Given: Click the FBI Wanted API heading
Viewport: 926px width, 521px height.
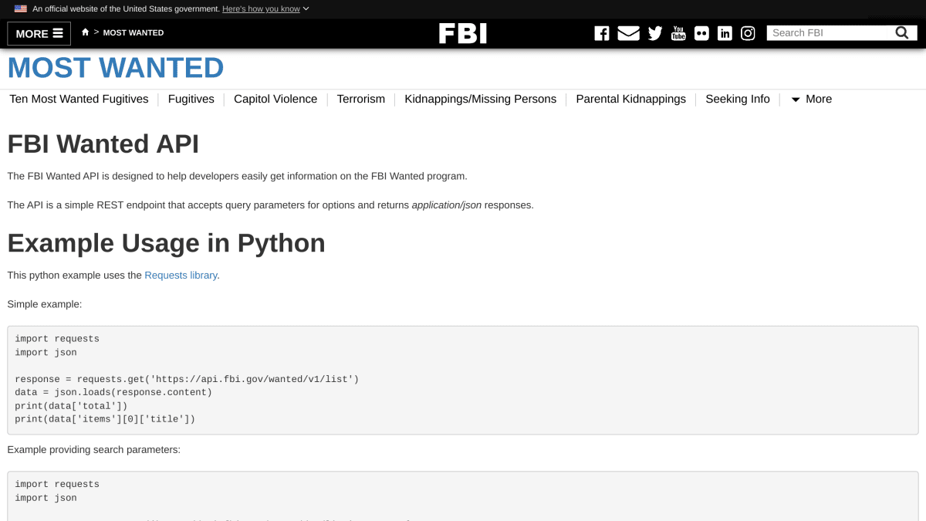Looking at the screenshot, I should coord(103,144).
